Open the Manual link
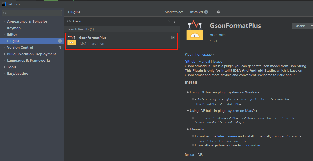The height and width of the screenshot is (161, 313). (204, 61)
